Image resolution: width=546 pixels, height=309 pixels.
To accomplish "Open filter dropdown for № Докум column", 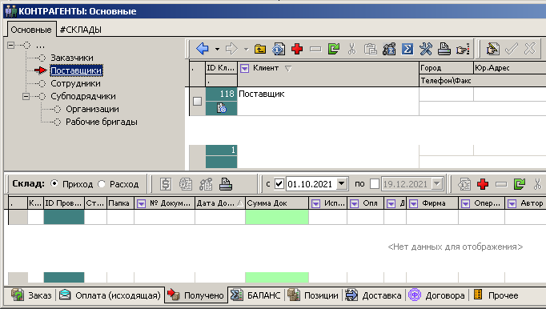I will tap(141, 203).
